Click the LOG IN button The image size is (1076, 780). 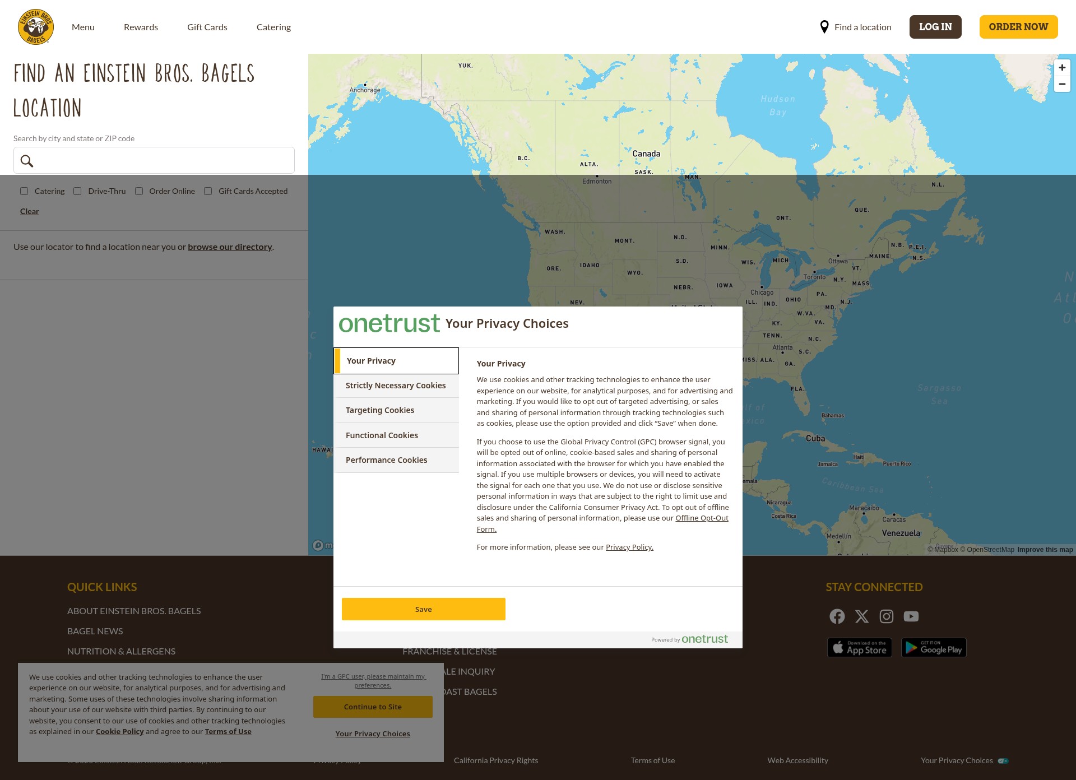pos(935,27)
